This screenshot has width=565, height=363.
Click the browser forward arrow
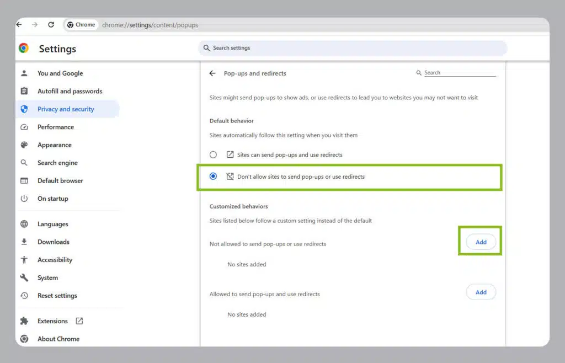(x=35, y=24)
